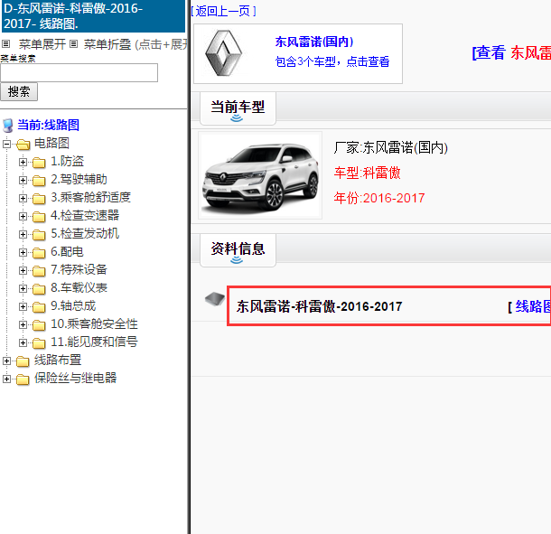Click the folder icon next to 1.防盗
This screenshot has height=534, width=551.
coord(39,163)
